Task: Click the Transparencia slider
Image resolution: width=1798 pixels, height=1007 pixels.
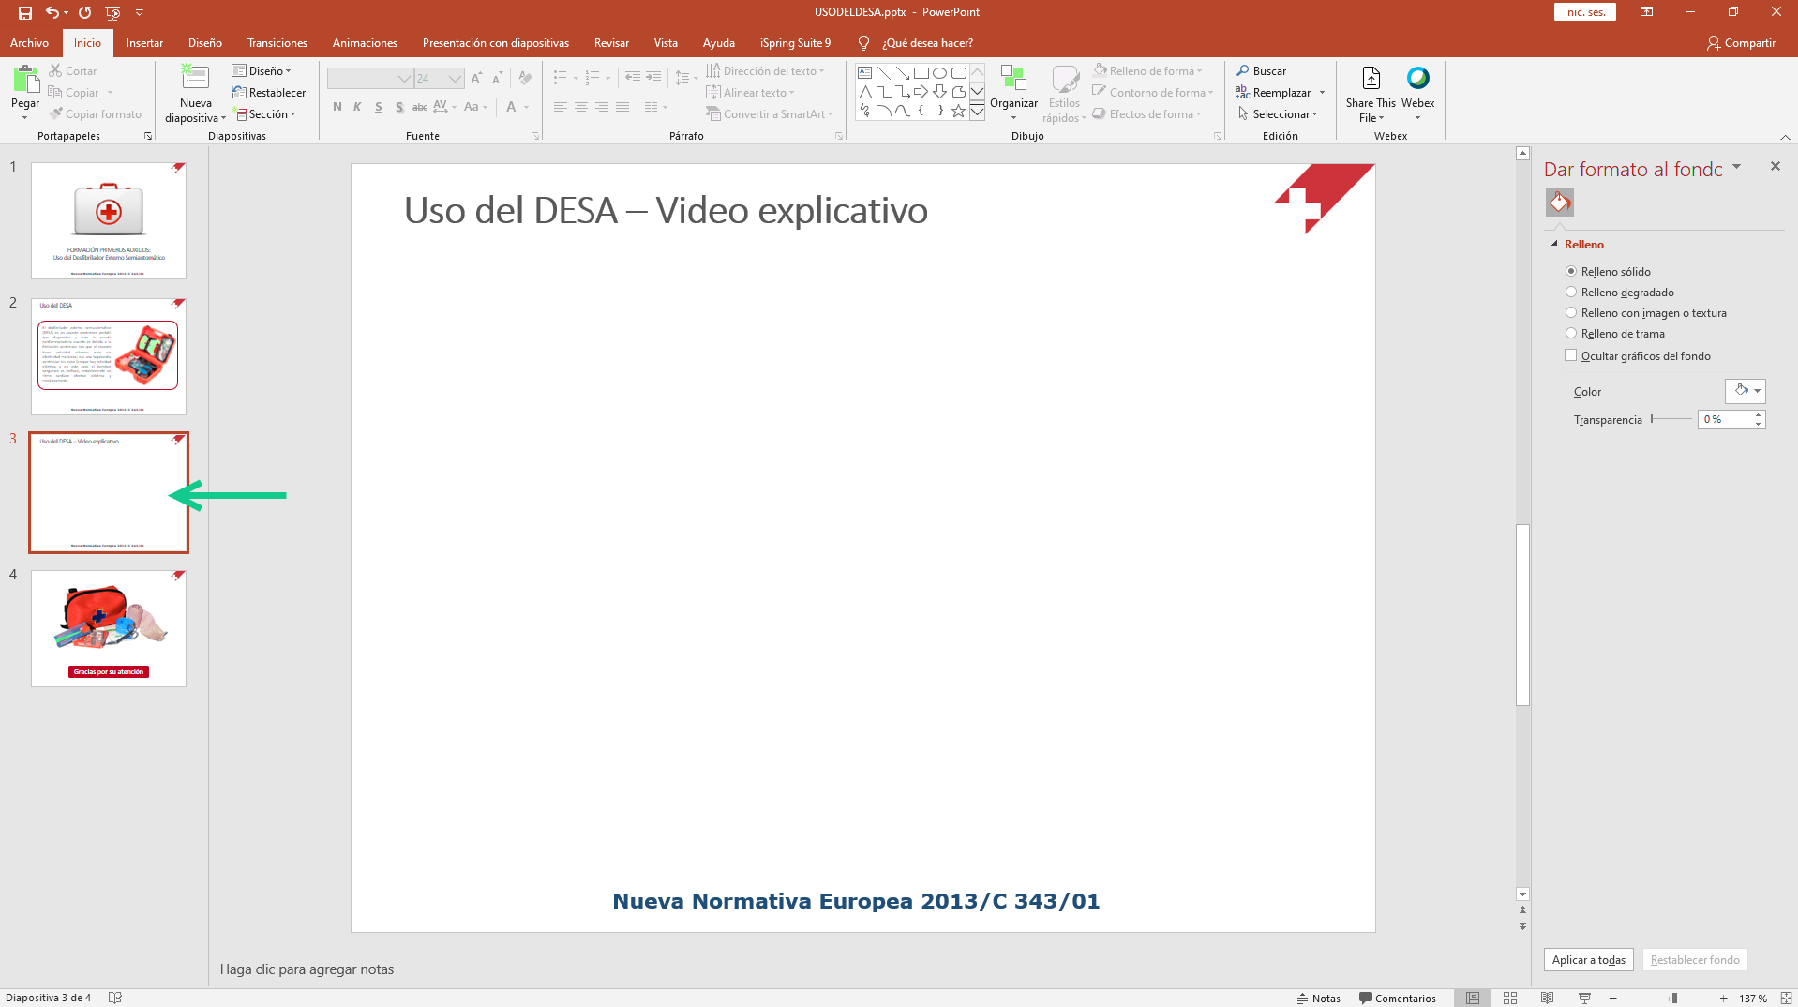Action: pyautogui.click(x=1671, y=419)
